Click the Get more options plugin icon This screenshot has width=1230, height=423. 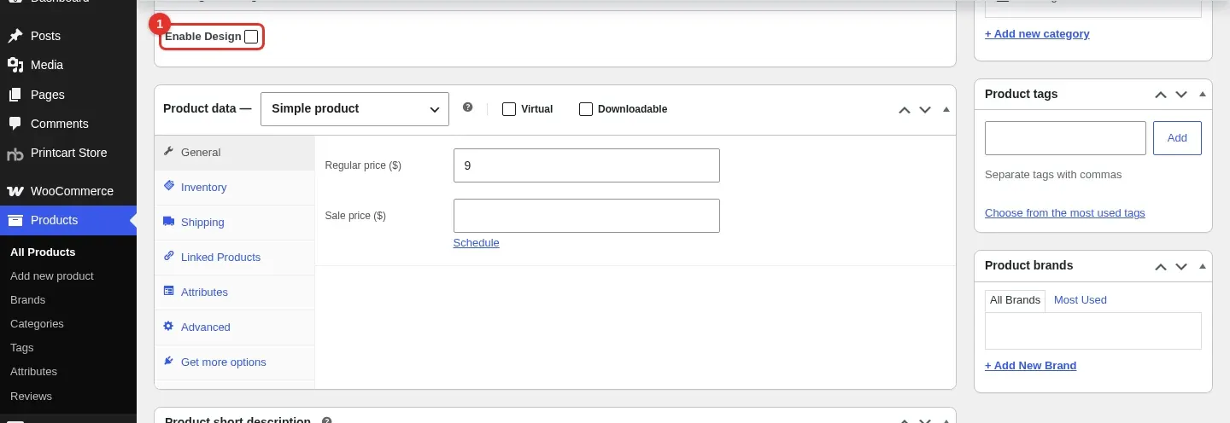point(168,362)
